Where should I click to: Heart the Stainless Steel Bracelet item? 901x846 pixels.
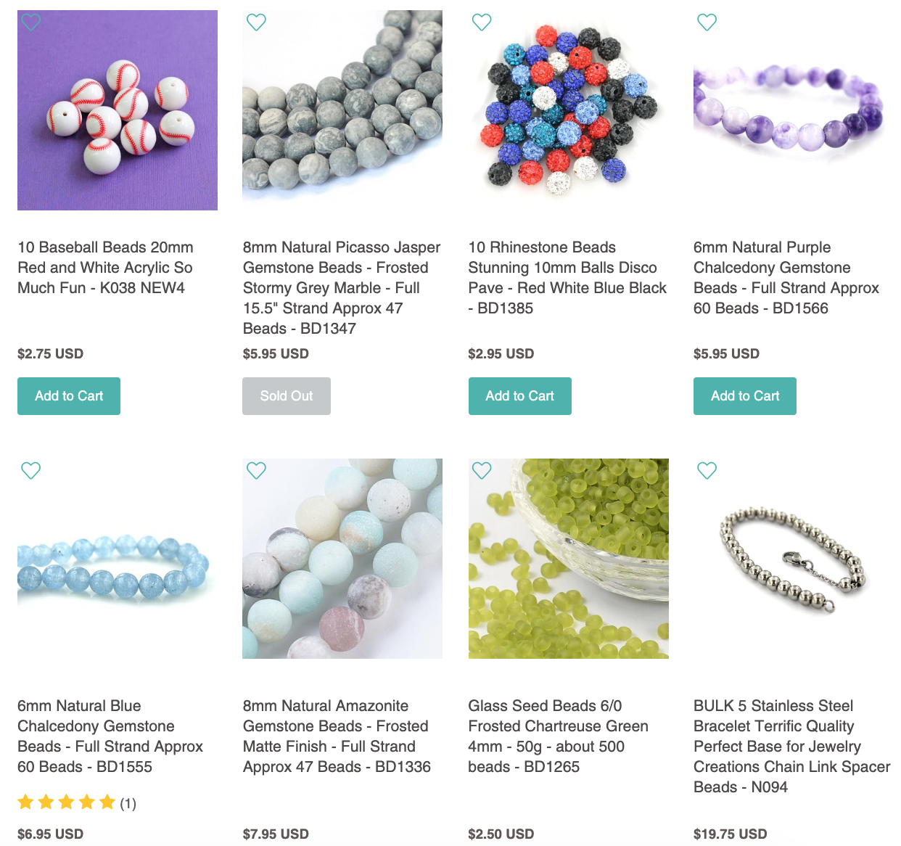pyautogui.click(x=707, y=471)
